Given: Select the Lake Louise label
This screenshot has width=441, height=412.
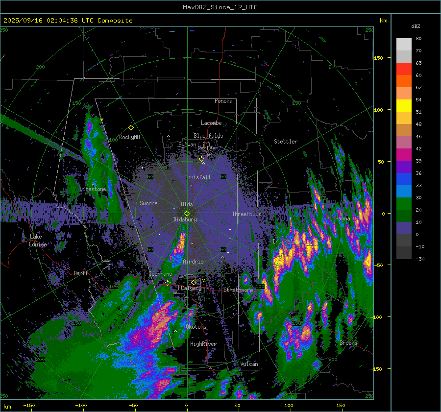Looking at the screenshot, I should point(38,241).
